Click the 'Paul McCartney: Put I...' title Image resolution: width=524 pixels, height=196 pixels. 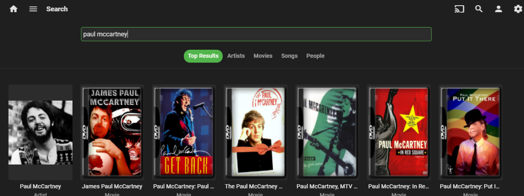(470, 186)
